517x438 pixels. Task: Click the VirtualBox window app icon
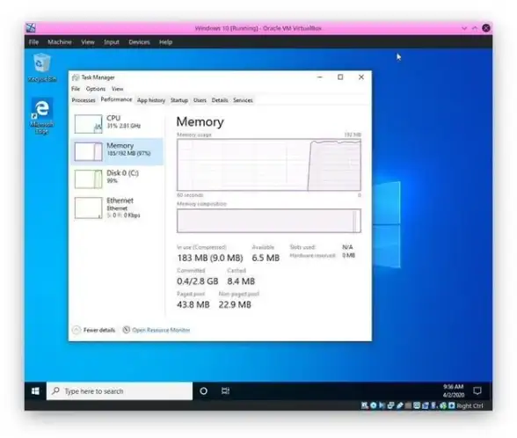click(31, 28)
